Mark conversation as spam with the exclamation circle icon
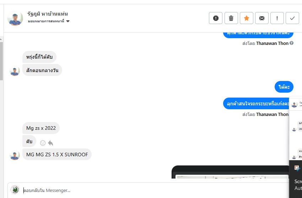 click(216, 18)
